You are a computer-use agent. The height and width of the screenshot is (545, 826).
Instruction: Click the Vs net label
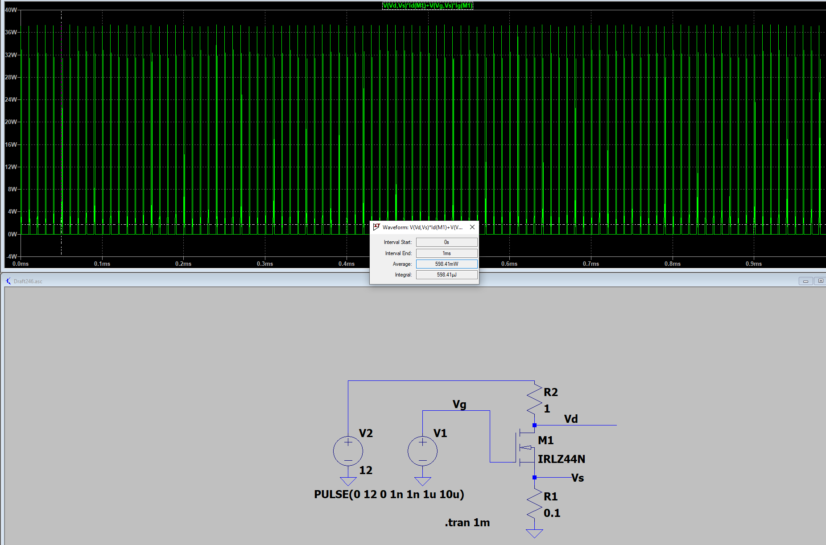pyautogui.click(x=578, y=478)
